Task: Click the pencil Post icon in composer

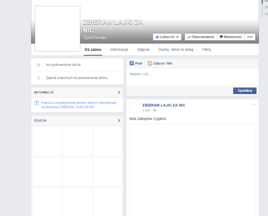Action: coord(132,64)
